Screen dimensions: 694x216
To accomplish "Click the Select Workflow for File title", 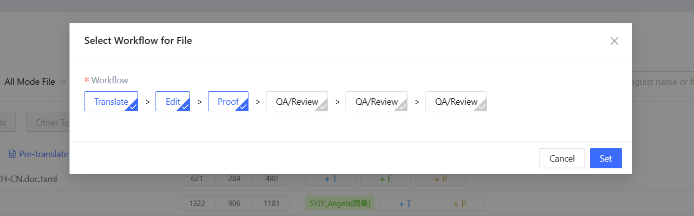I will 138,40.
